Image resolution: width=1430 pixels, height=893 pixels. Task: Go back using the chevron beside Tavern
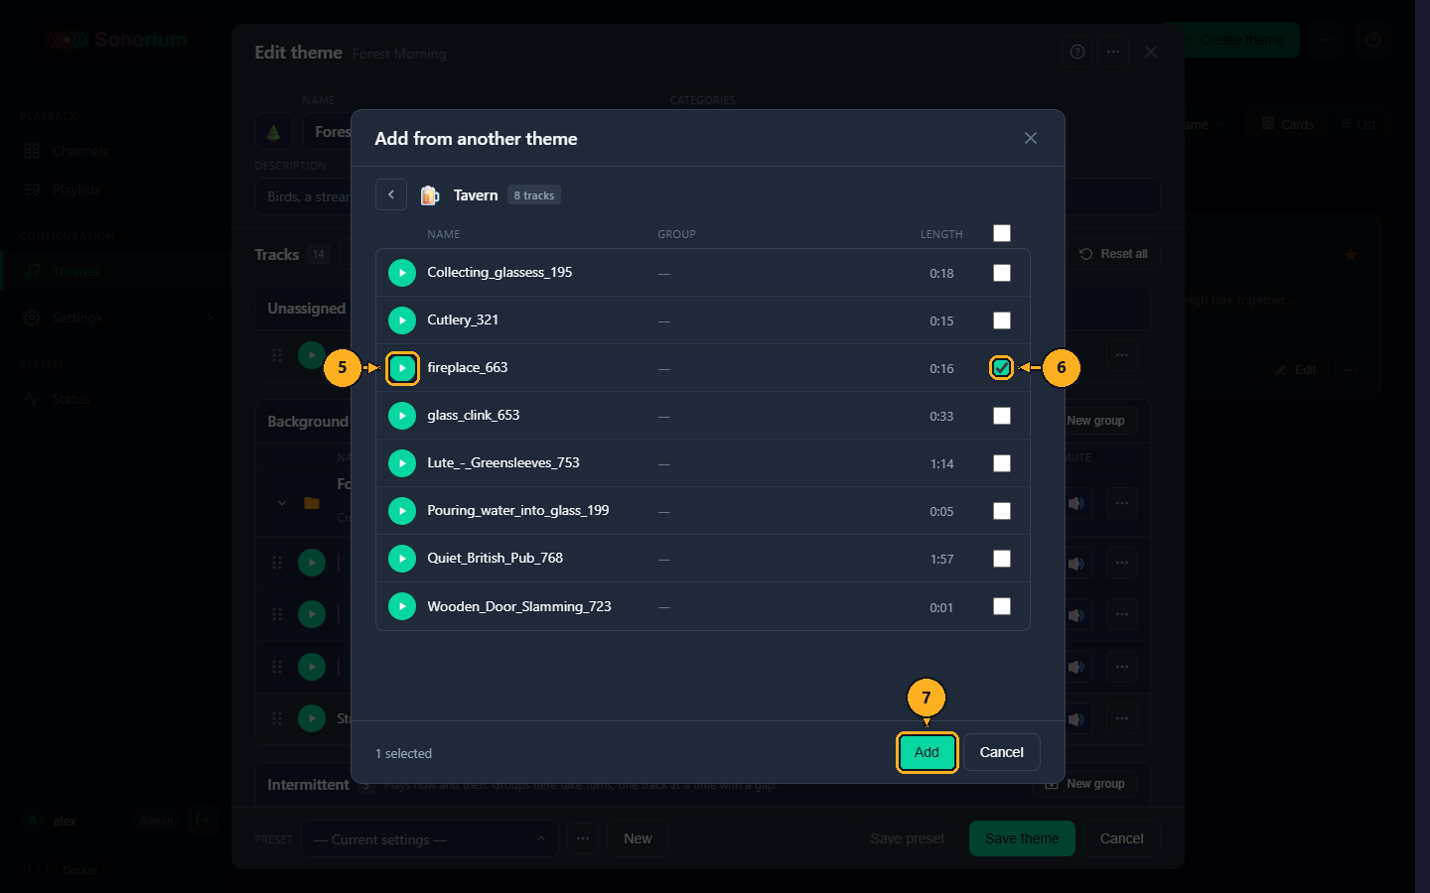(x=391, y=194)
